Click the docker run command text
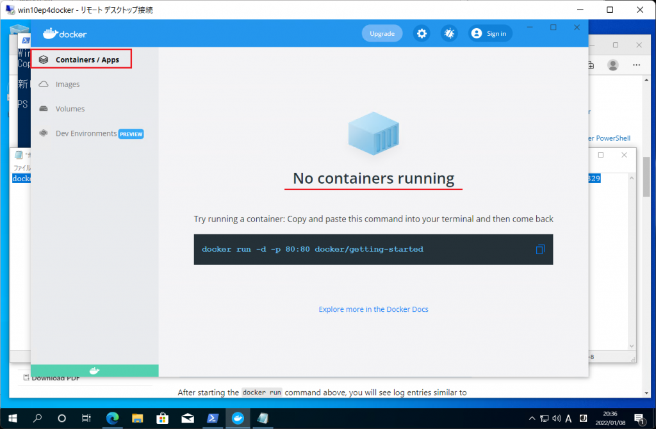656x429 pixels. pos(313,249)
